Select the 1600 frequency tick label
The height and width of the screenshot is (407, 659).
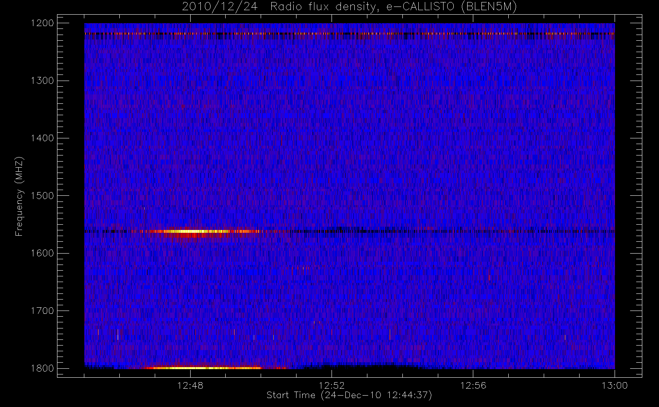coord(42,253)
